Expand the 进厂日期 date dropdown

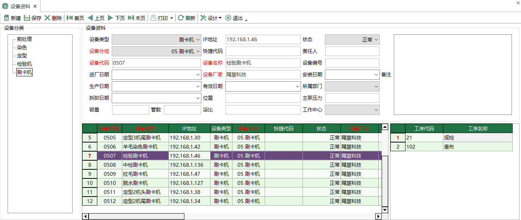198,75
